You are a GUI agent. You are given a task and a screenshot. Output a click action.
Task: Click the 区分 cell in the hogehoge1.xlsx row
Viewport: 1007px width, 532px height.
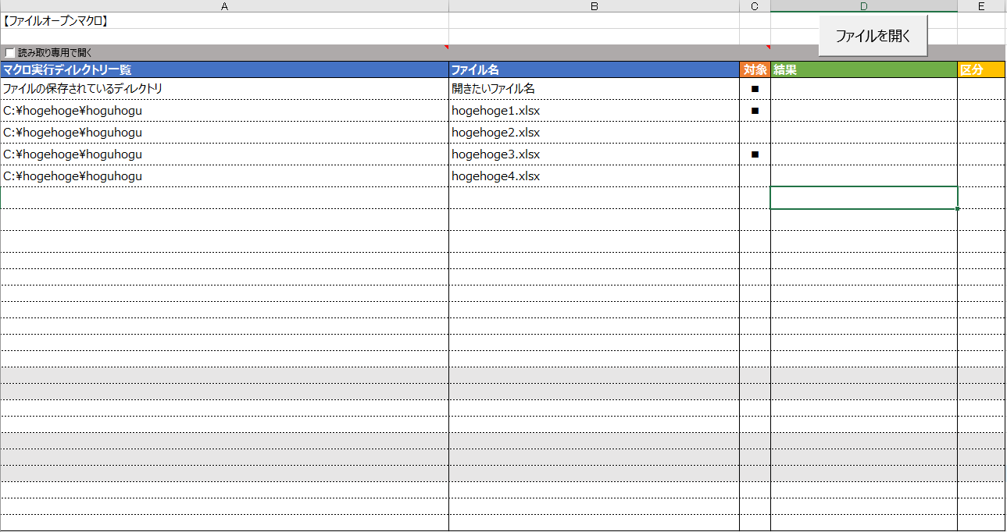coord(981,111)
